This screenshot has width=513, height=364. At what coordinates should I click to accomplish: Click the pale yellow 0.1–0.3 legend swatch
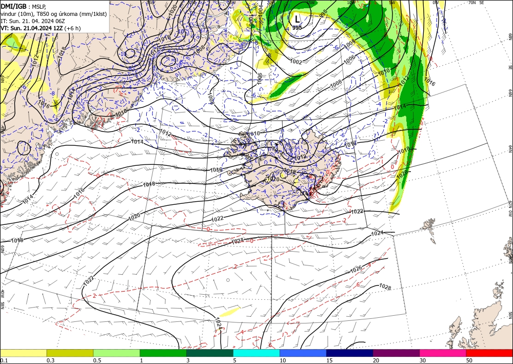[23, 353]
